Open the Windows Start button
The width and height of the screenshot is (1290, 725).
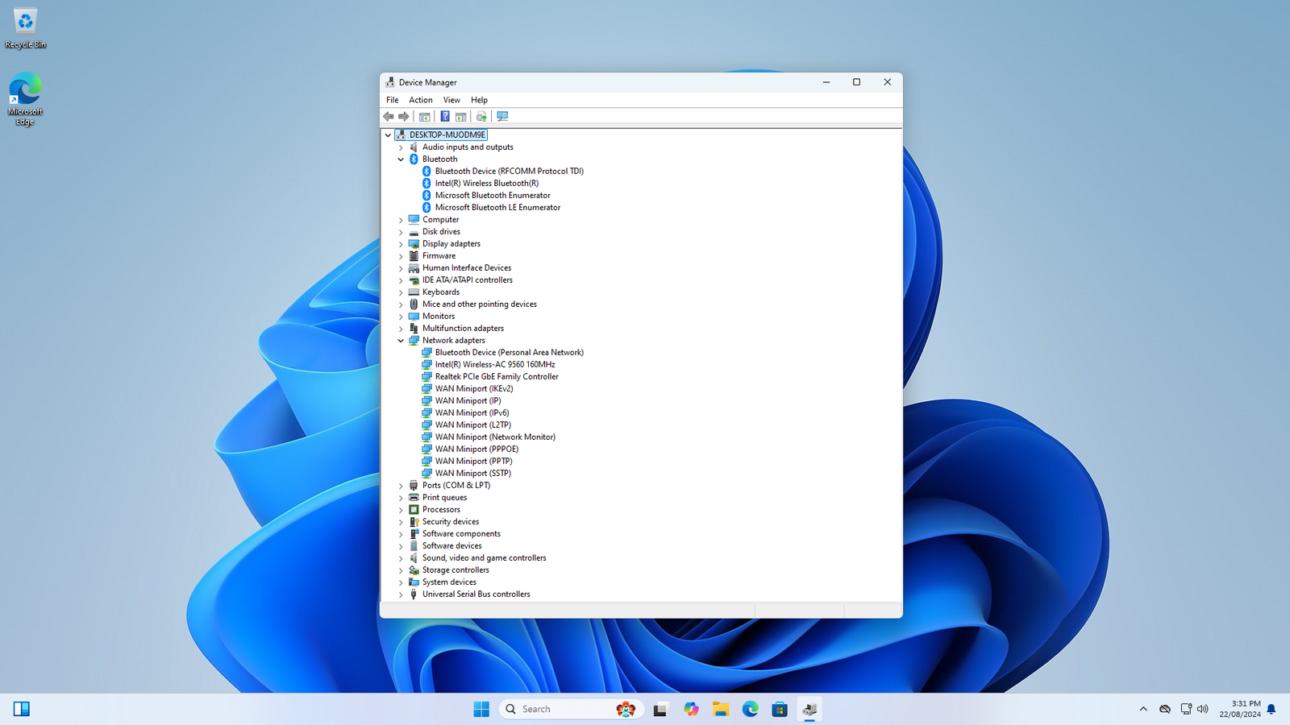[x=481, y=709]
